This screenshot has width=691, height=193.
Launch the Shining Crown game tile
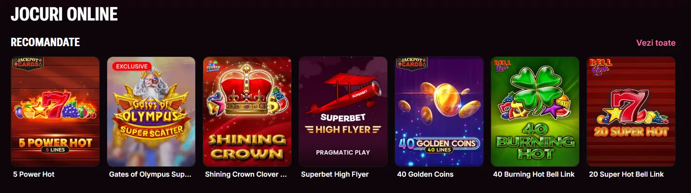247,112
